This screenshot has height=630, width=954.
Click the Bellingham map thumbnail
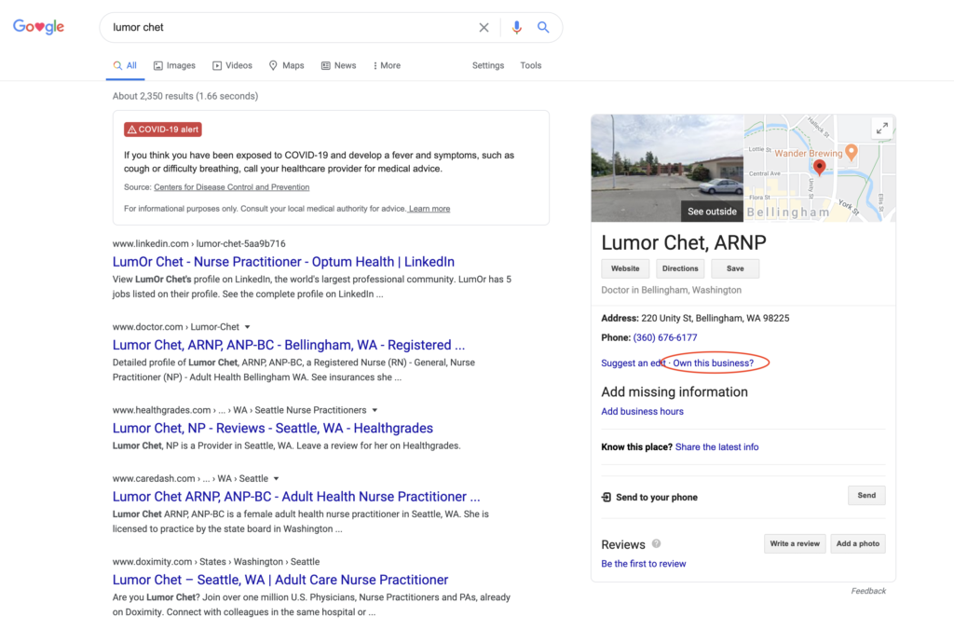coord(820,168)
